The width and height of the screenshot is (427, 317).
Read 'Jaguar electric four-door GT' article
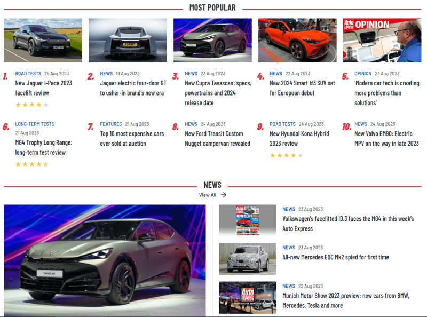click(133, 88)
